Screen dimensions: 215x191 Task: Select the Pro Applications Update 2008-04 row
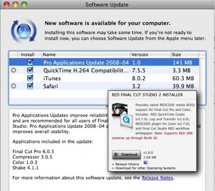click(104, 62)
